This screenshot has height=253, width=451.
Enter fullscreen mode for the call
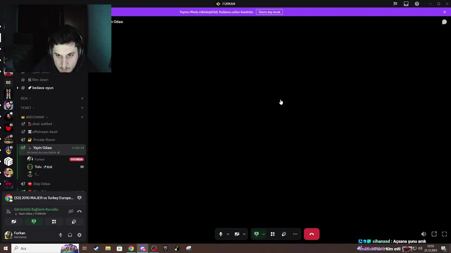click(444, 234)
